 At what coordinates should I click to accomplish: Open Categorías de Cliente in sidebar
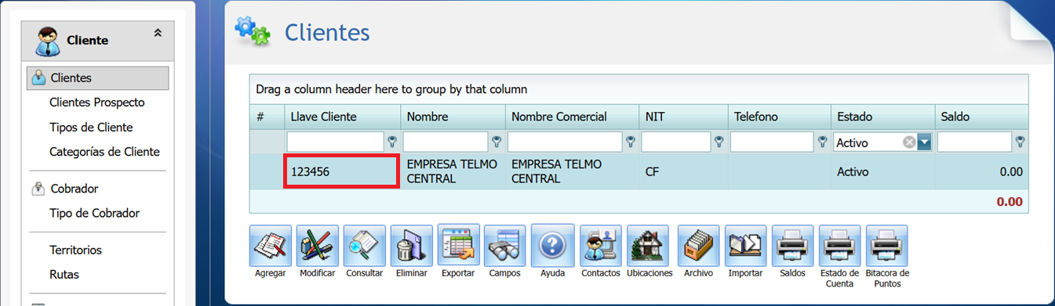point(104,152)
